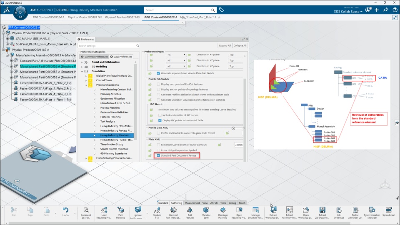Open Mfg_Standard_Part_Rule.1 A tab
This screenshot has height=225, width=400.
[198, 17]
